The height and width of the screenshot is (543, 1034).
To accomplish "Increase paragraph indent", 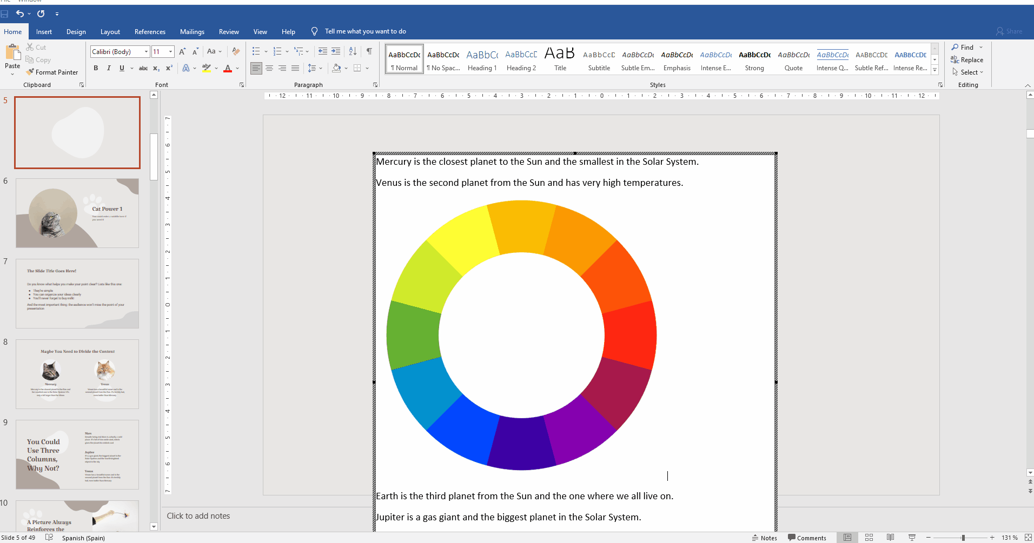I will (336, 51).
